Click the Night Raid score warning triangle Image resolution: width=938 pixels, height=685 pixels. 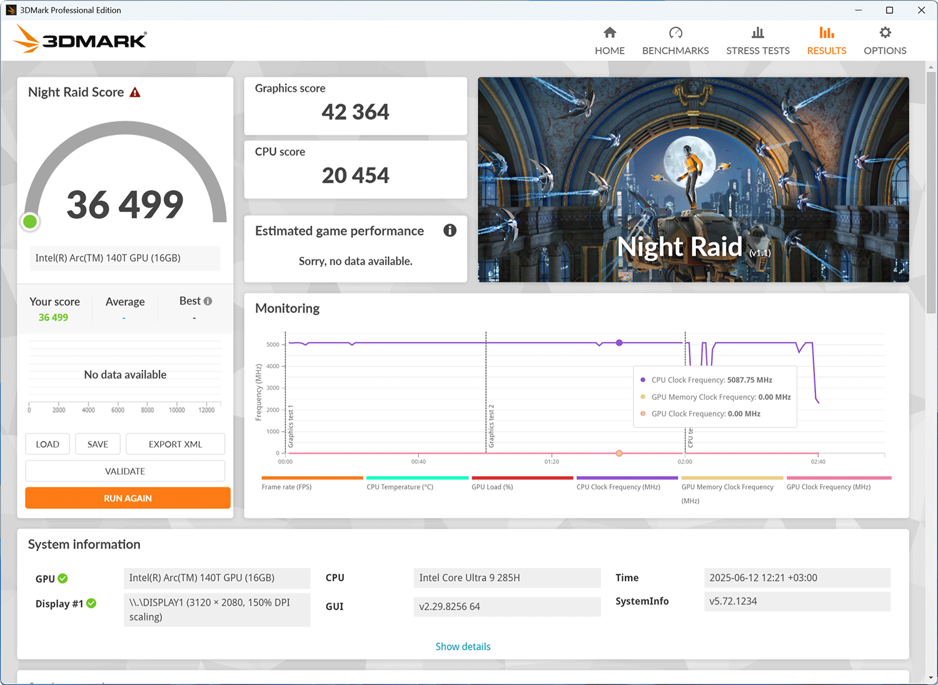(135, 92)
